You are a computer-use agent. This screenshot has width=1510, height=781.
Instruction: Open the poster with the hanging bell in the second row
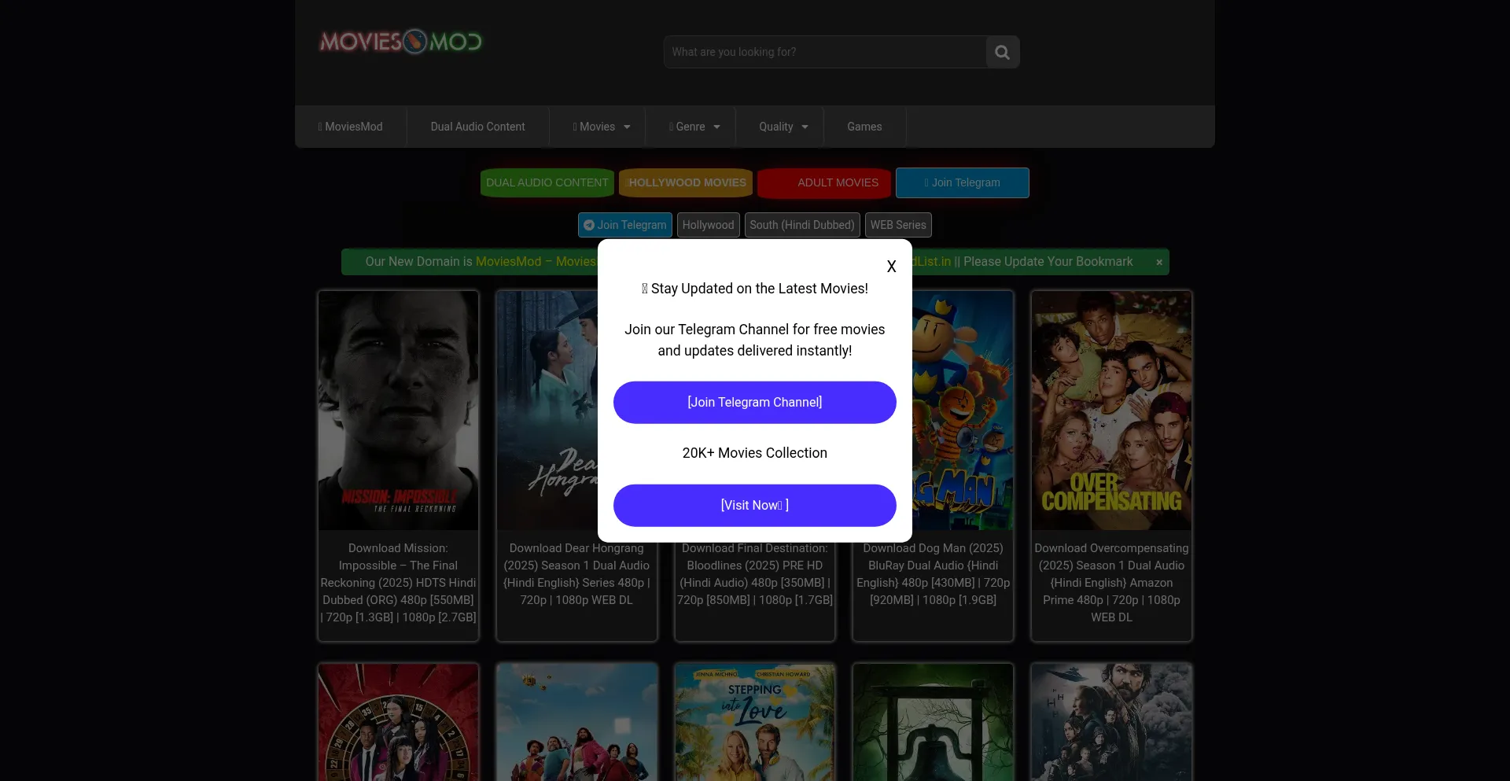point(933,723)
